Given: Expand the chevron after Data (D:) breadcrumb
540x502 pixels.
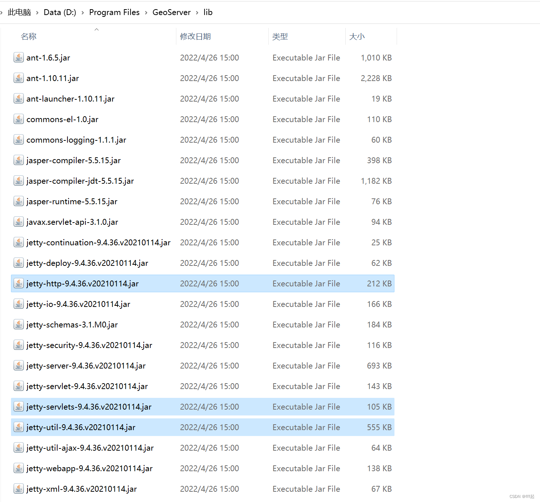Looking at the screenshot, I should [x=82, y=12].
